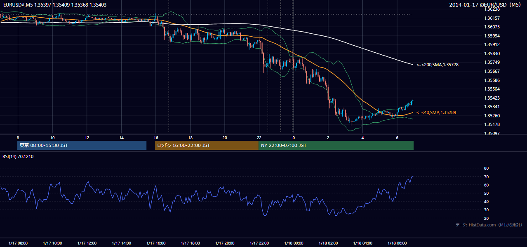
Task: Select the Tokyo 08:00-15:30 JST session bar
Action: pyautogui.click(x=82, y=145)
